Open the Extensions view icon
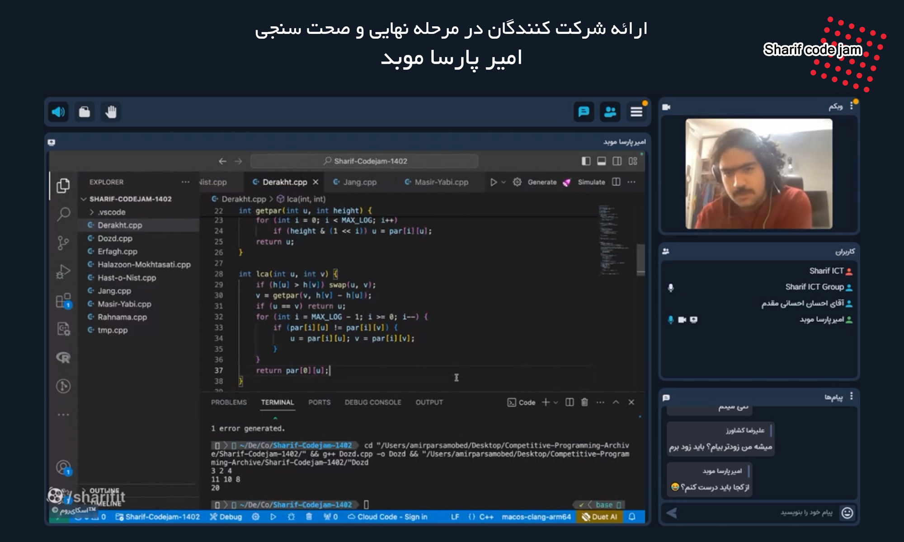904x542 pixels. click(x=63, y=301)
